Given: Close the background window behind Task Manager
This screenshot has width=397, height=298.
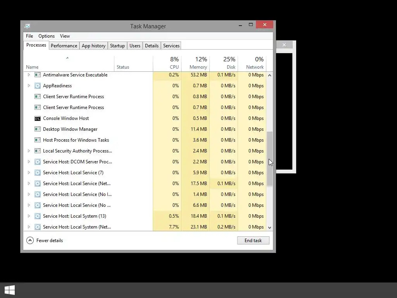Looking at the screenshot, I should 284,45.
